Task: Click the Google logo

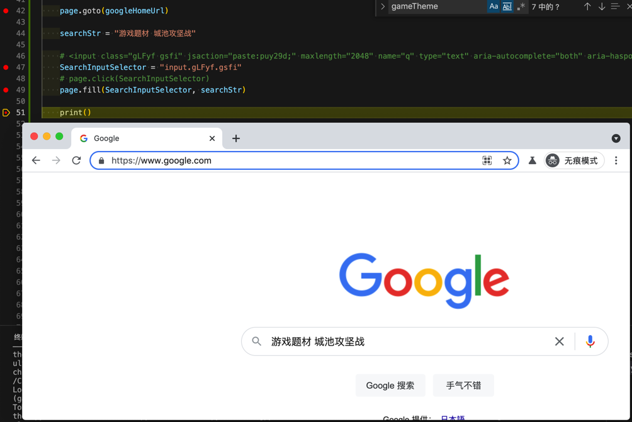Action: click(424, 280)
